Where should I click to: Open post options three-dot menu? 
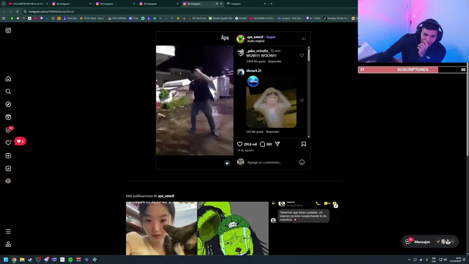303,39
